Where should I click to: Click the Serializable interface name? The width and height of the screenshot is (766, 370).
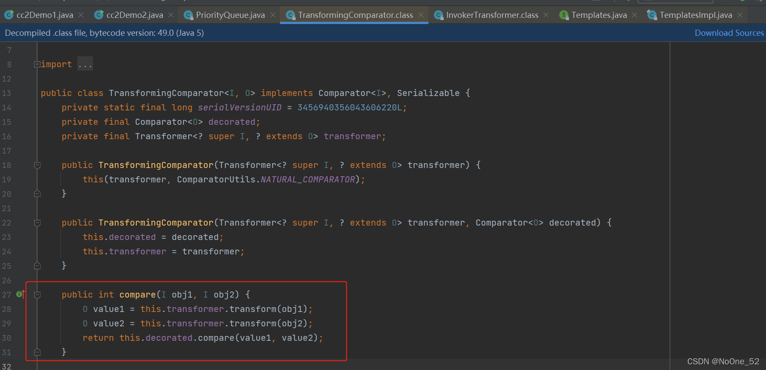(428, 93)
